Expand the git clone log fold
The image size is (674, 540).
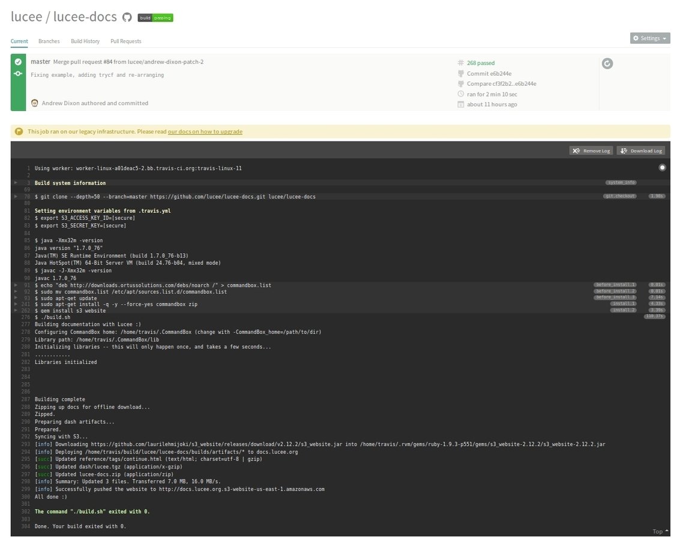[x=16, y=196]
